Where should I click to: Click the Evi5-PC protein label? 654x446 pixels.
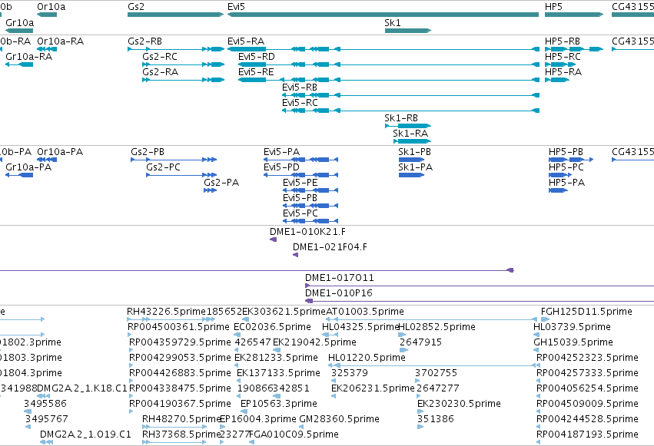[x=300, y=213]
